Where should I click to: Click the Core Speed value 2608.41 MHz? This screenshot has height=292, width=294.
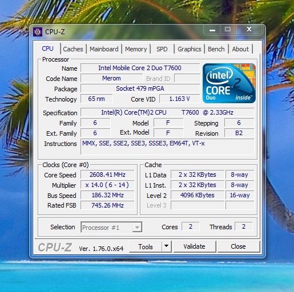coord(107,175)
